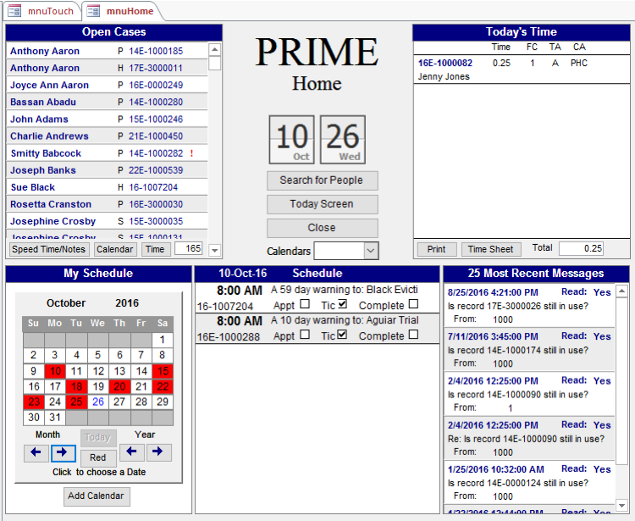Click the 10 Oct month flip tile
The width and height of the screenshot is (635, 521).
[x=292, y=140]
